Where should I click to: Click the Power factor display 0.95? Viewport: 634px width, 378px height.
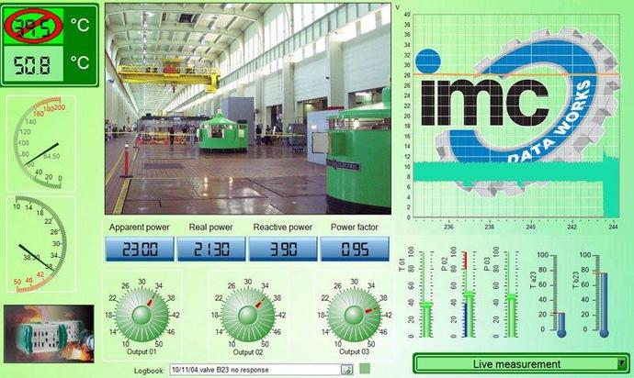tap(355, 250)
